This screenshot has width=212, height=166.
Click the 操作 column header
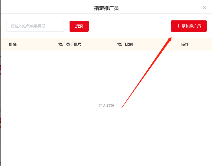pyautogui.click(x=185, y=44)
